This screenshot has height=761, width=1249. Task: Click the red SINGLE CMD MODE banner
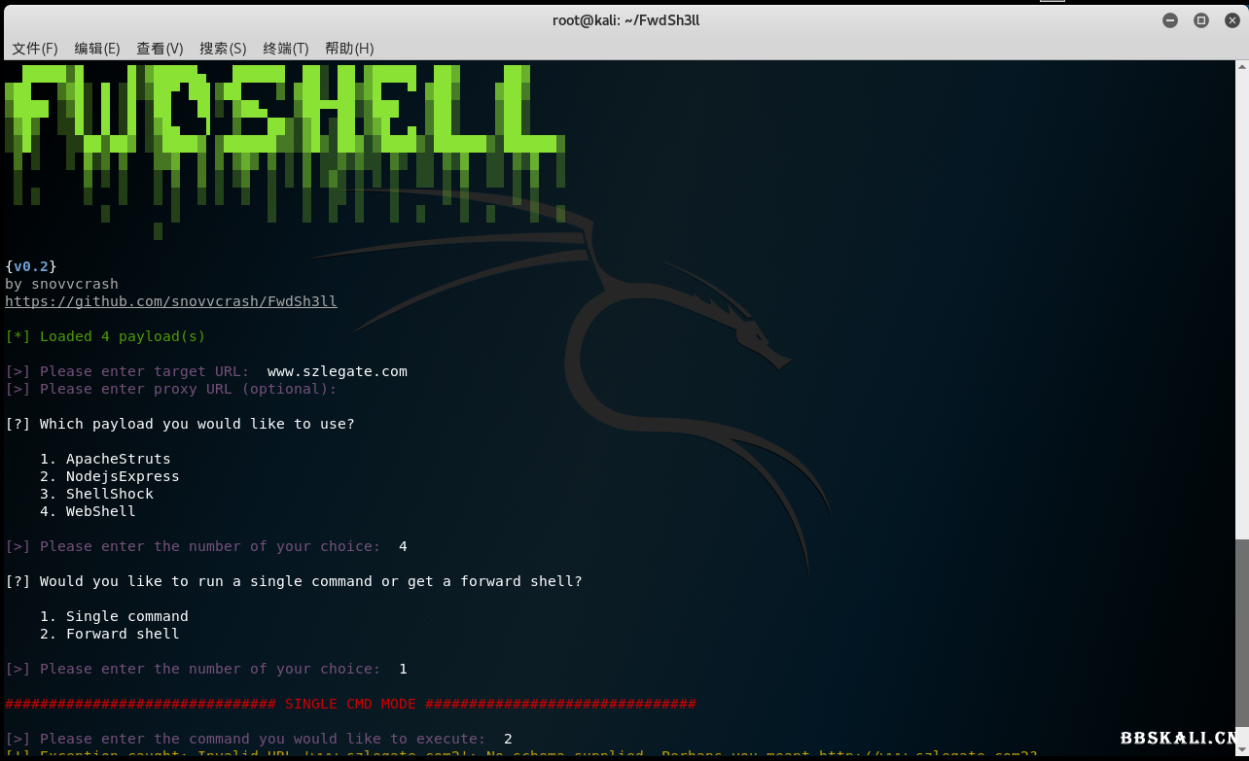click(350, 704)
